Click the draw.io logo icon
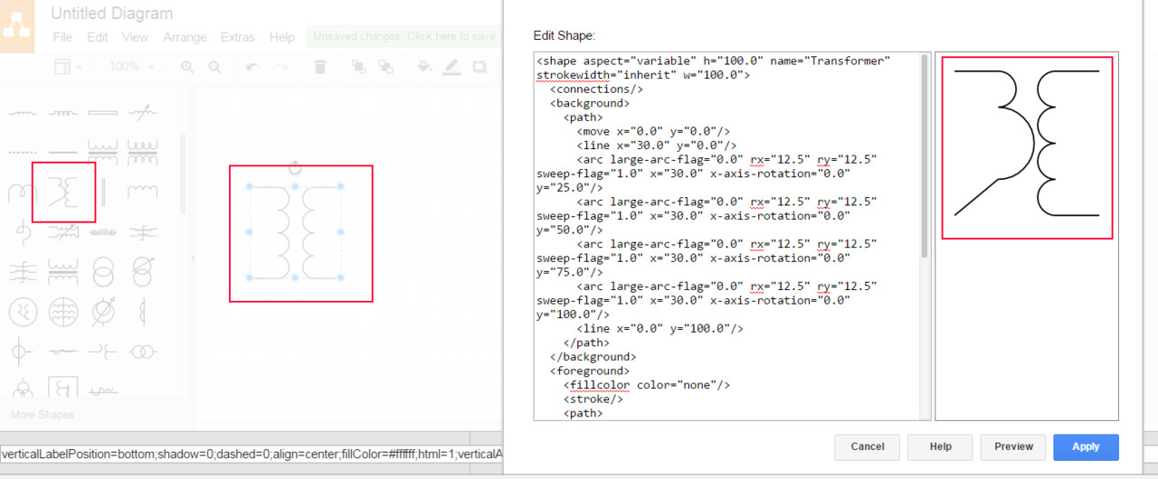Screen dimensions: 1158x479 (x=17, y=25)
